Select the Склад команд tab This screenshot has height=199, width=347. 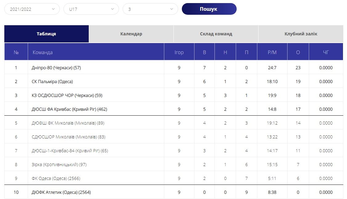coord(216,34)
